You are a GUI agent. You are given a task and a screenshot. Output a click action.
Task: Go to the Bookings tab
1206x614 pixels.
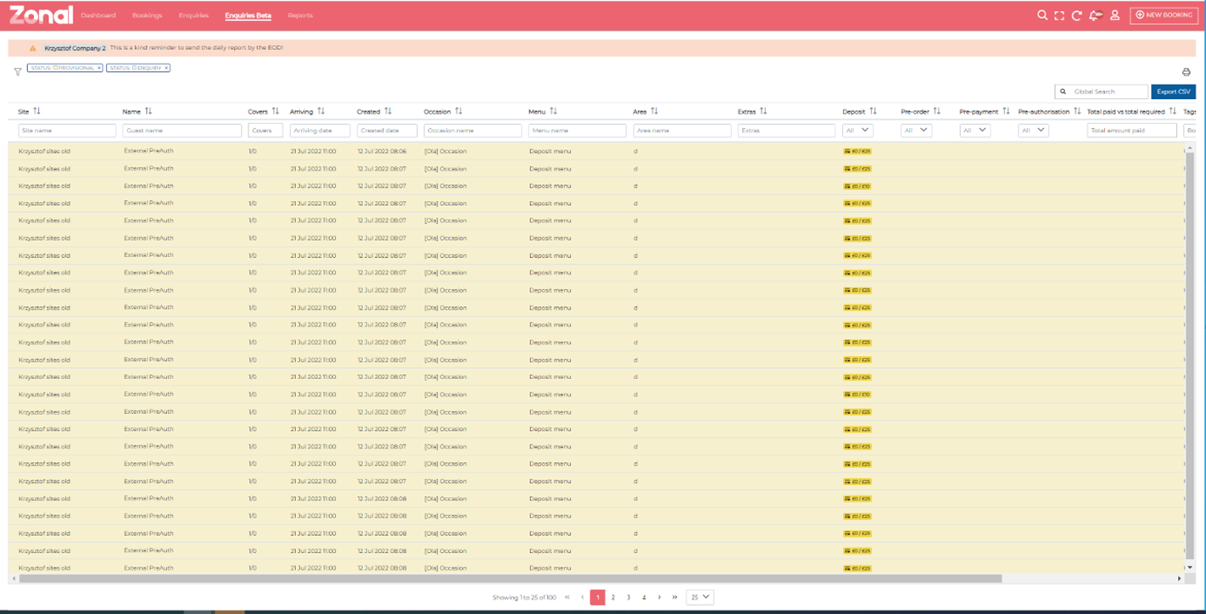pos(148,15)
